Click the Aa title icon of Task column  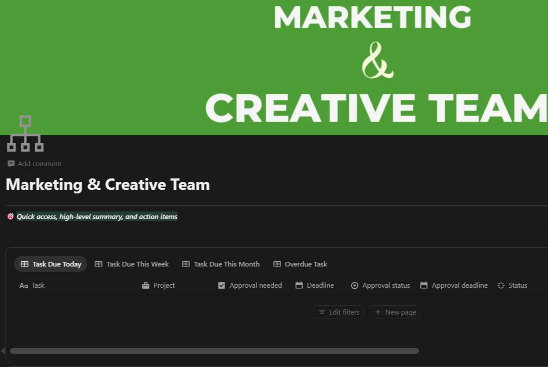24,286
